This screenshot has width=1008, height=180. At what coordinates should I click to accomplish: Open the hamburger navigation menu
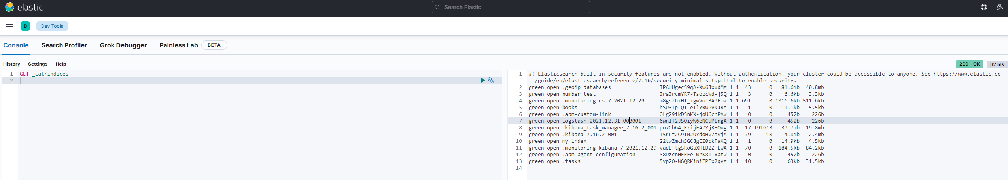tap(9, 26)
